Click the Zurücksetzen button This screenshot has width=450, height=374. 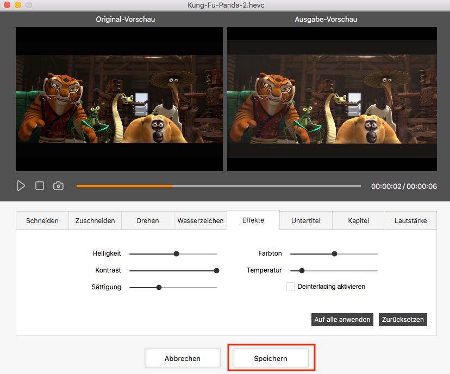403,320
